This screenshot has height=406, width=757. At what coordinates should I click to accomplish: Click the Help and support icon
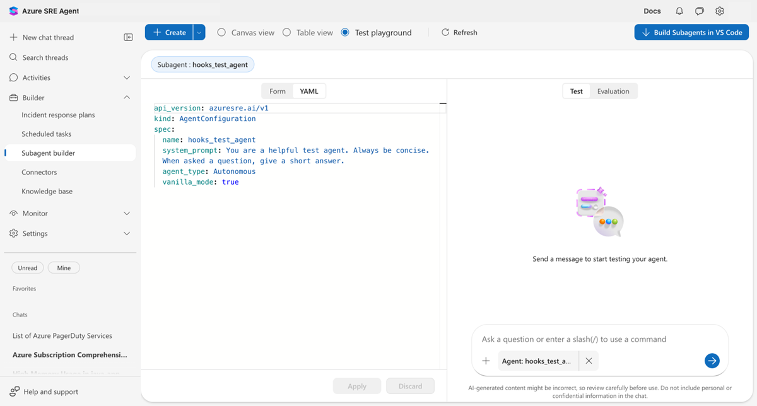tap(14, 391)
